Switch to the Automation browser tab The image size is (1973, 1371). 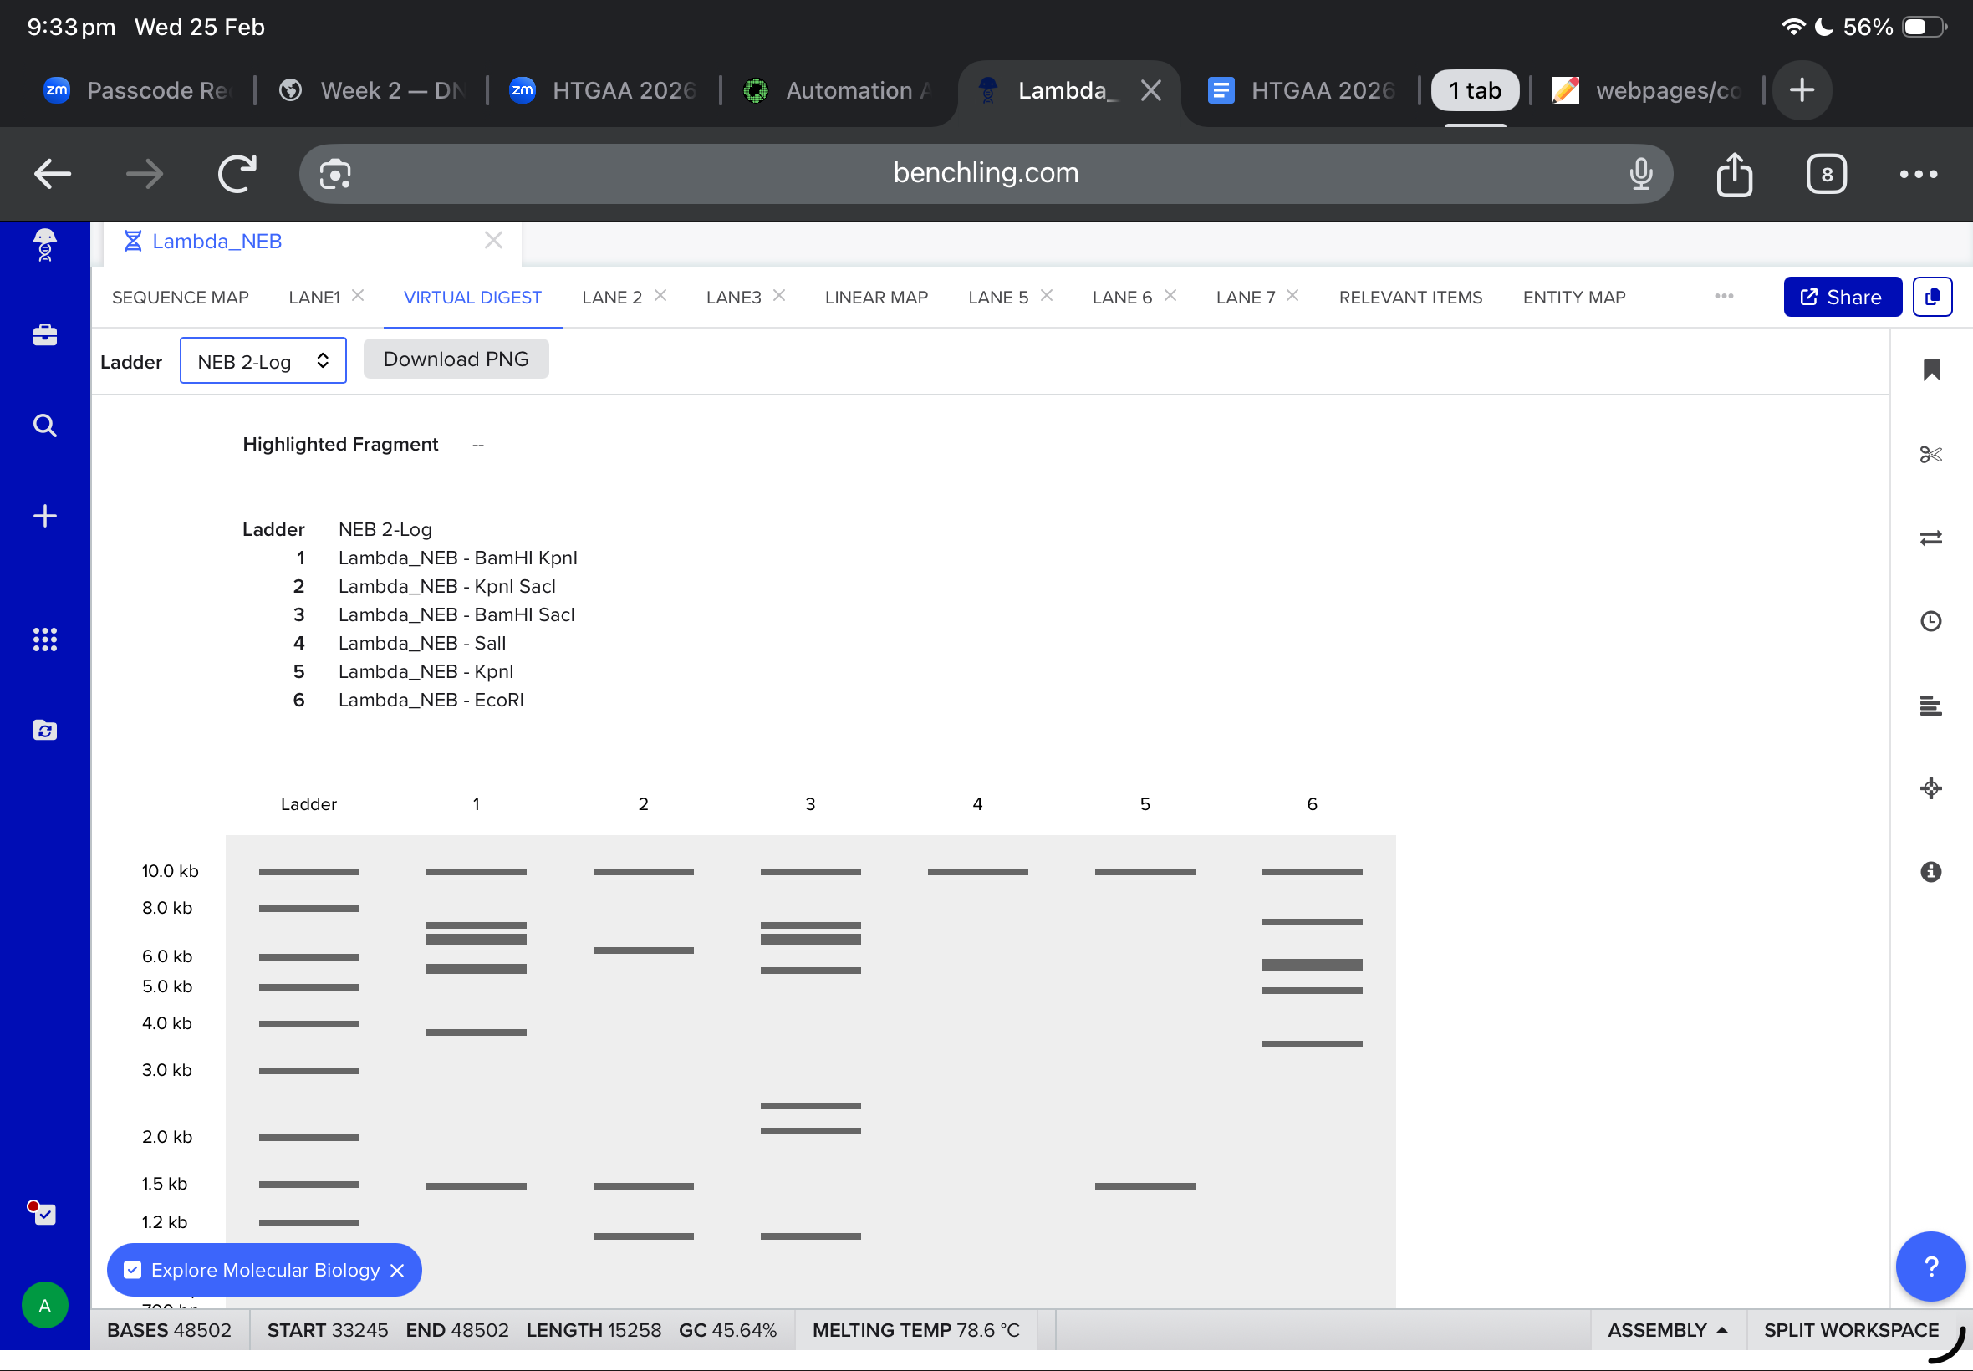click(x=838, y=90)
